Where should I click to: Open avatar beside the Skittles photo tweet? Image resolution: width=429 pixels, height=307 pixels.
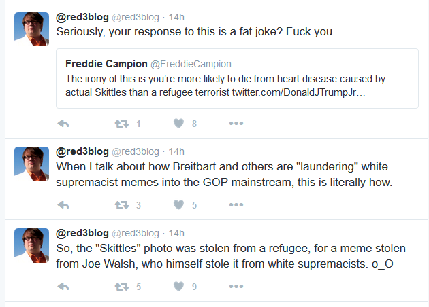[31, 245]
